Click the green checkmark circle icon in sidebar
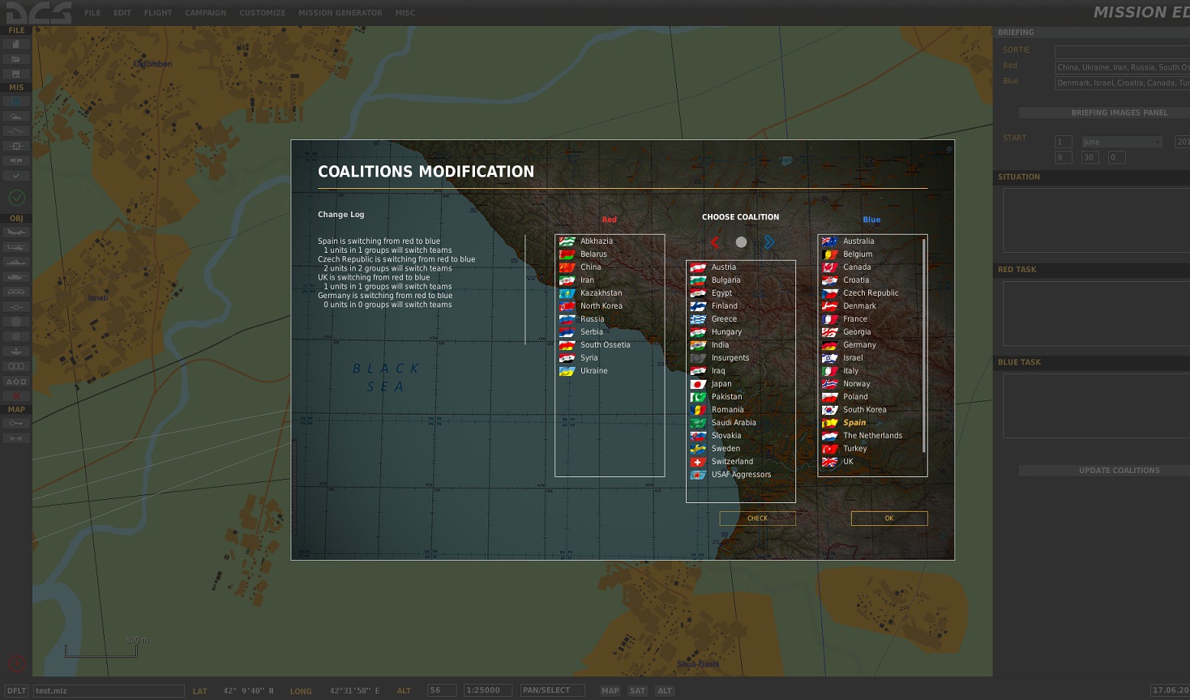Image resolution: width=1190 pixels, height=700 pixels. (x=16, y=198)
